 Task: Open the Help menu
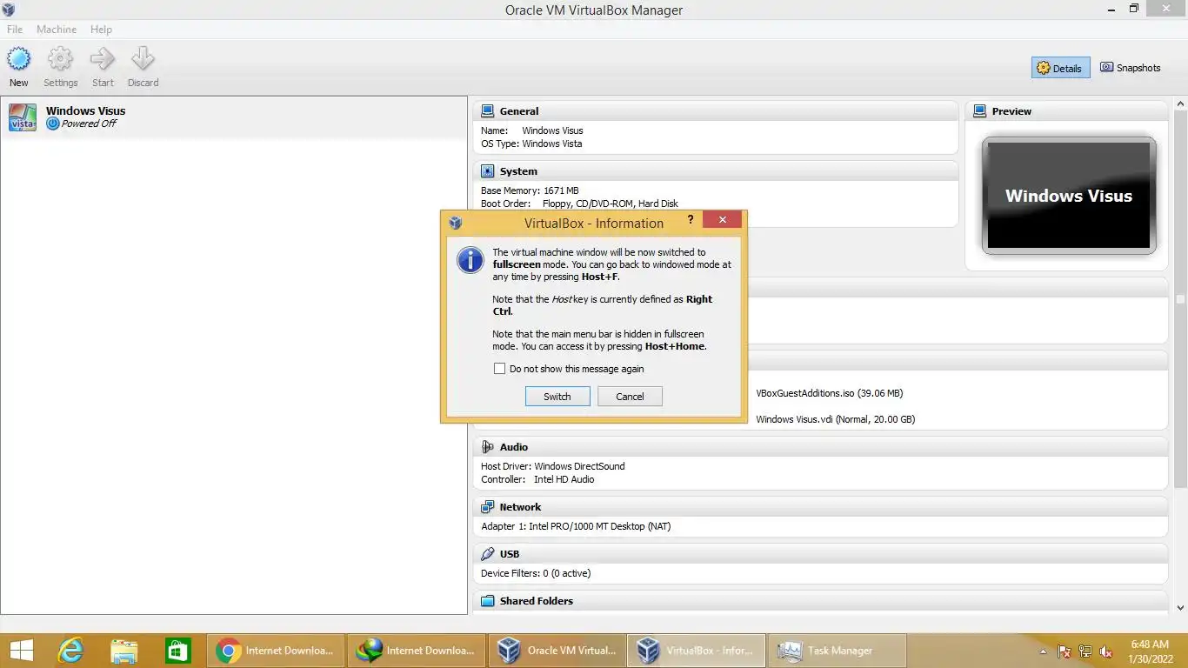coord(101,30)
